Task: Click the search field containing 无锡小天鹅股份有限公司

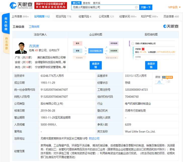Action: [103, 7]
